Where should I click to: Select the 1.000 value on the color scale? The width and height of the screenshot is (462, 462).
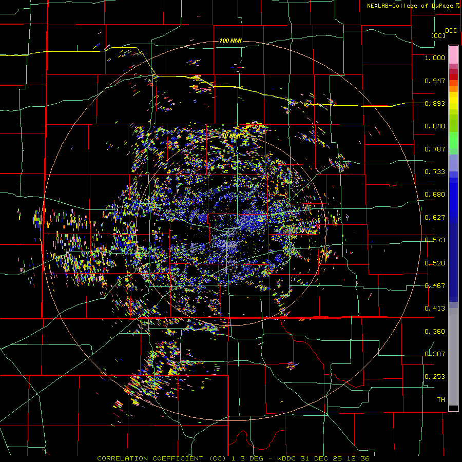pyautogui.click(x=435, y=57)
